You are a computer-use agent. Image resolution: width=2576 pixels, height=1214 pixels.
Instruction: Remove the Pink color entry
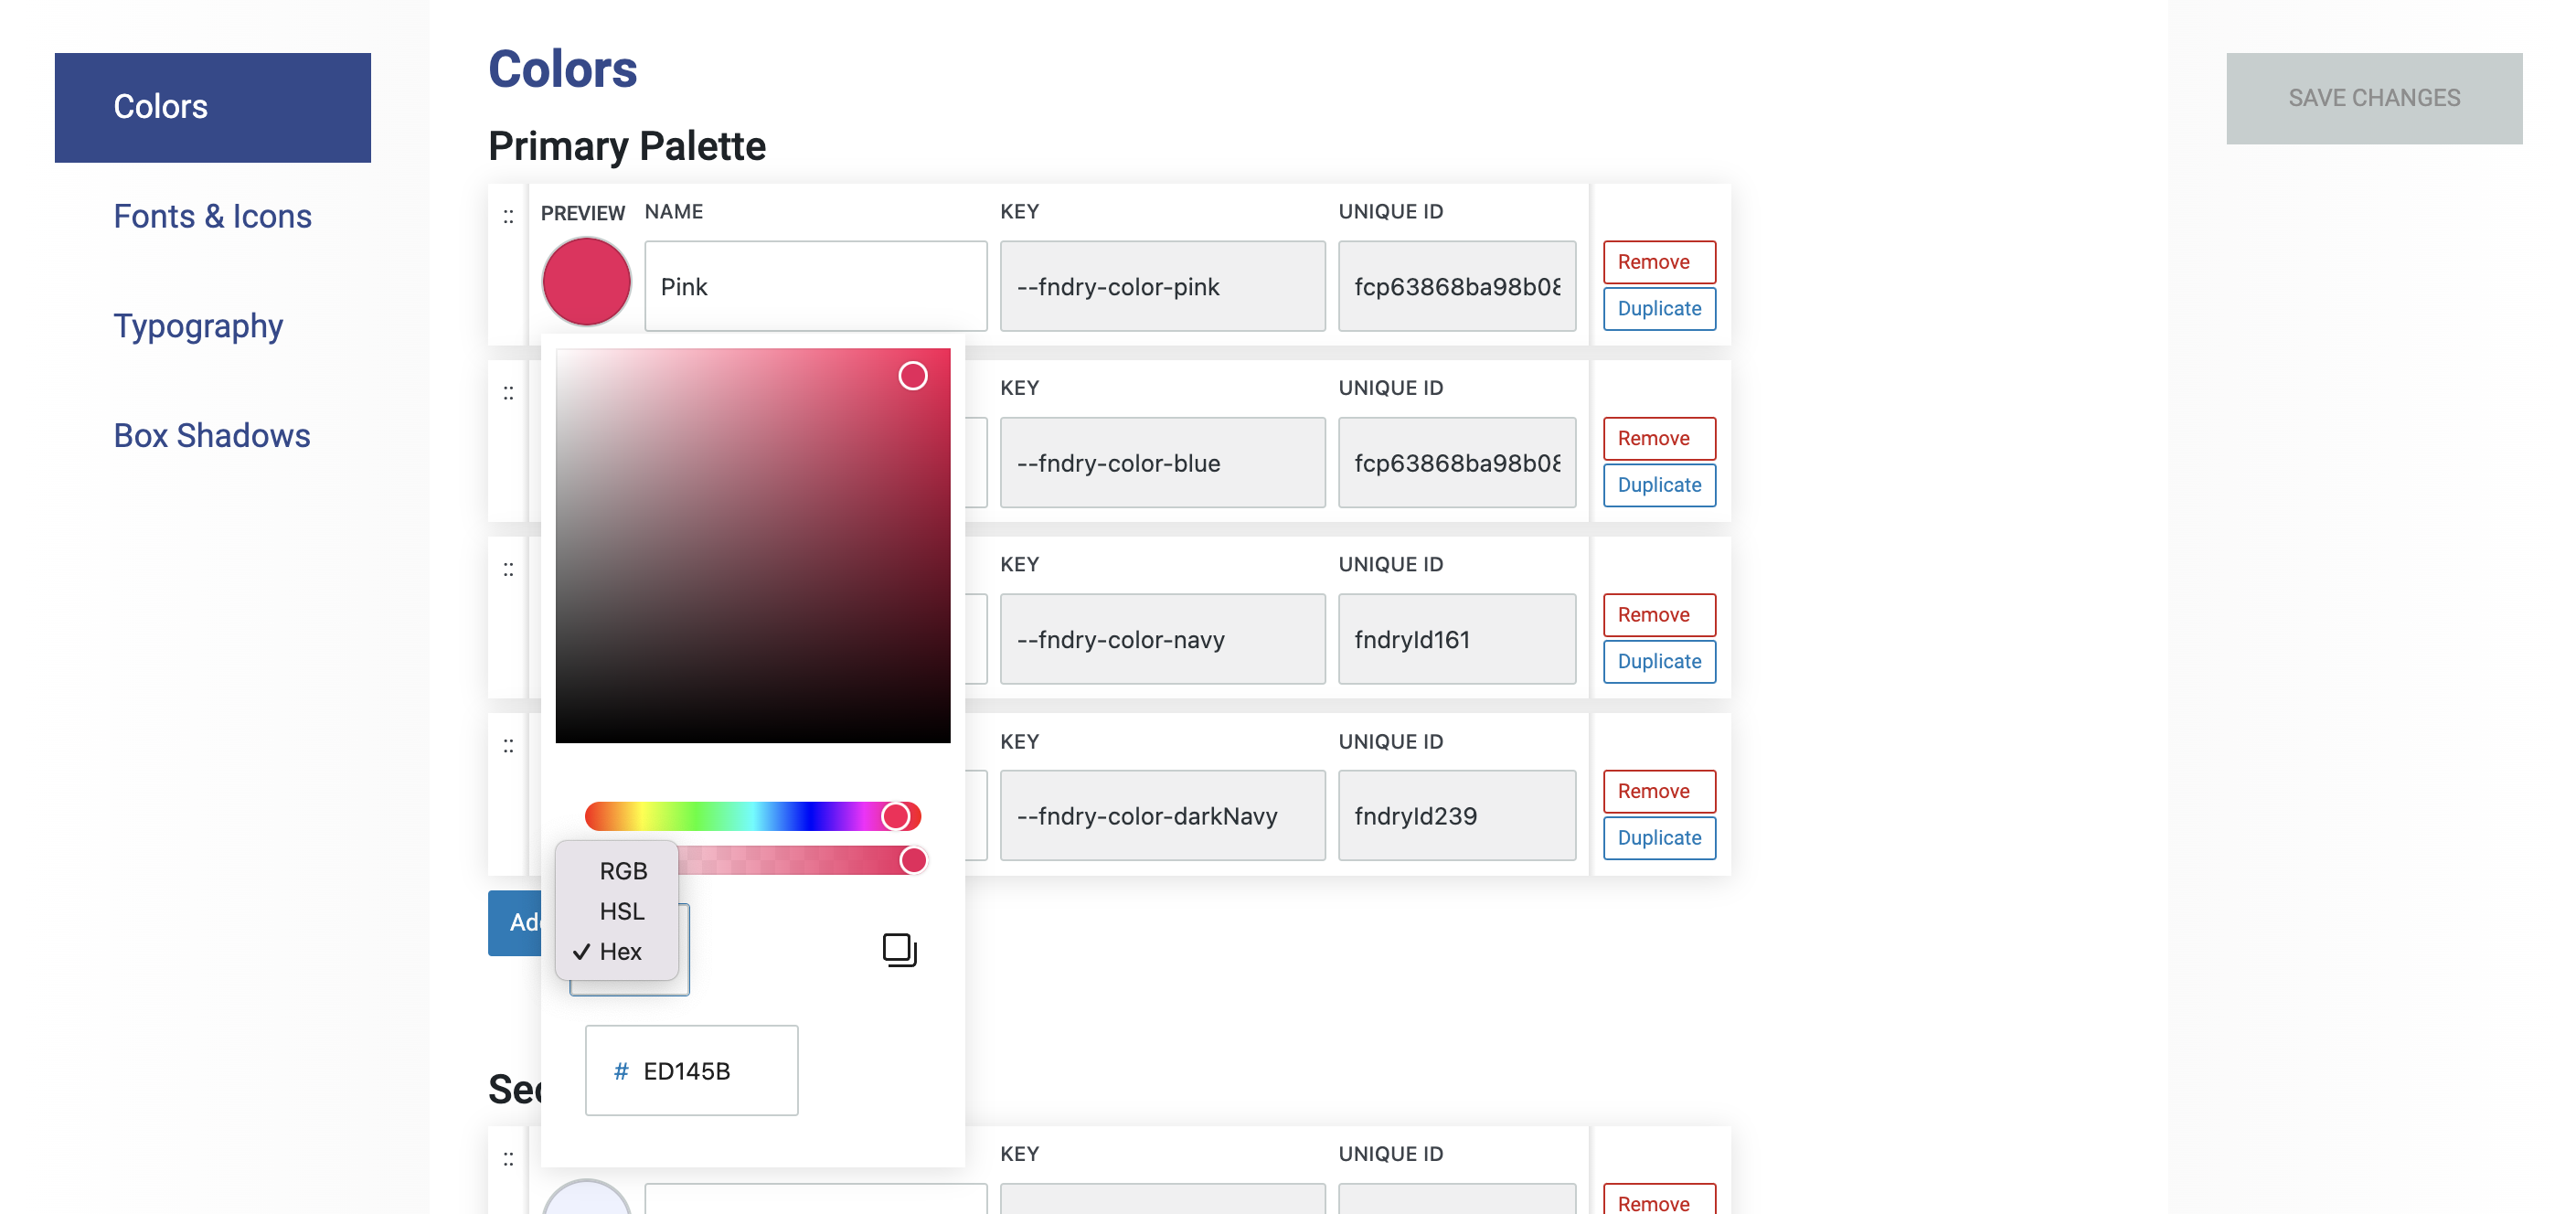pyautogui.click(x=1658, y=262)
